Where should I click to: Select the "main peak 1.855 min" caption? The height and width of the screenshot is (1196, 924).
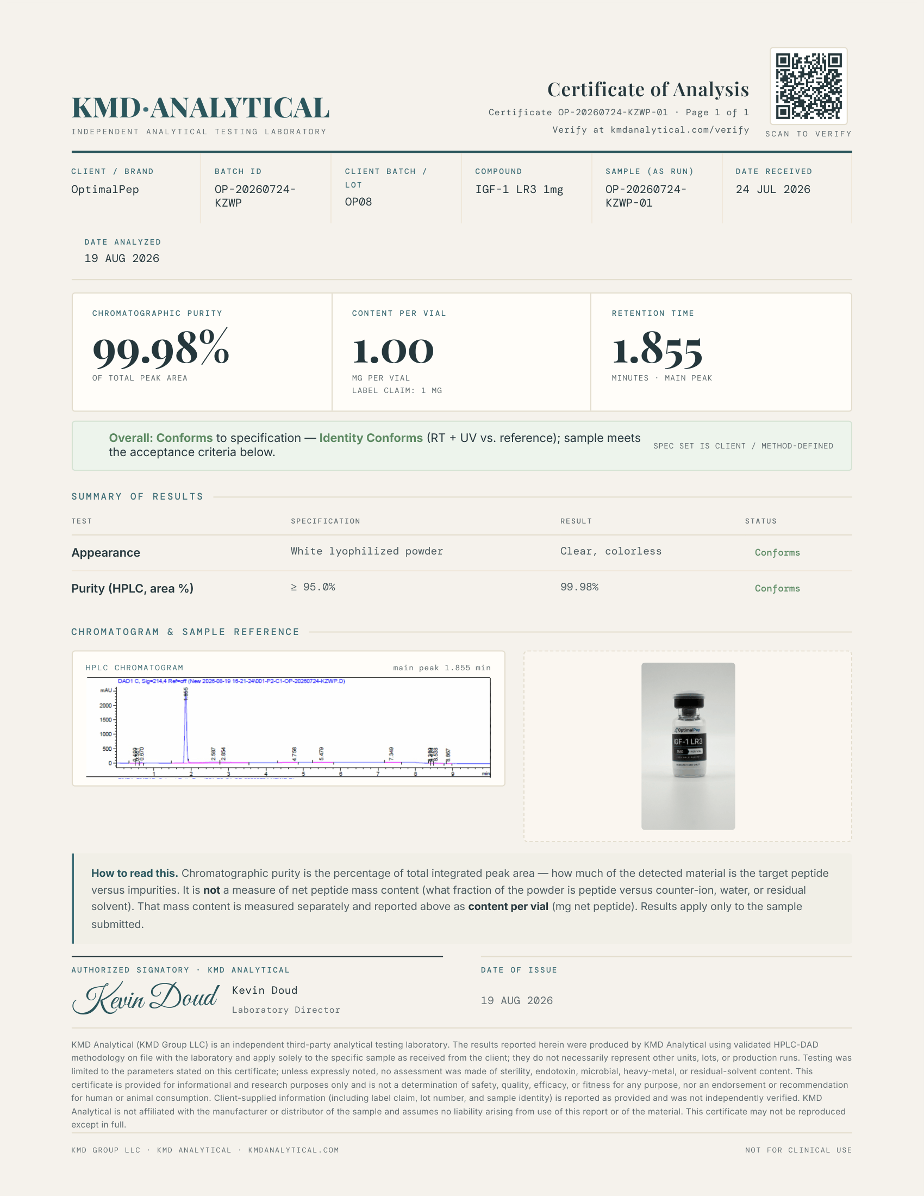[x=442, y=668]
